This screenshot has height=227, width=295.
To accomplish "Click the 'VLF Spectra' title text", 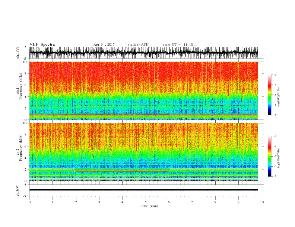I will [x=42, y=45].
